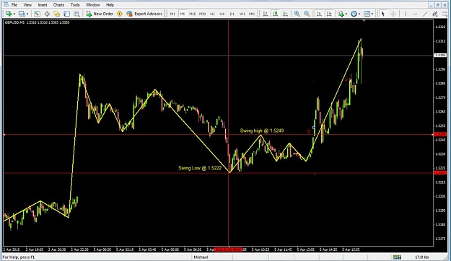Open the Window menu
This screenshot has width=451, height=261.
pos(92,5)
